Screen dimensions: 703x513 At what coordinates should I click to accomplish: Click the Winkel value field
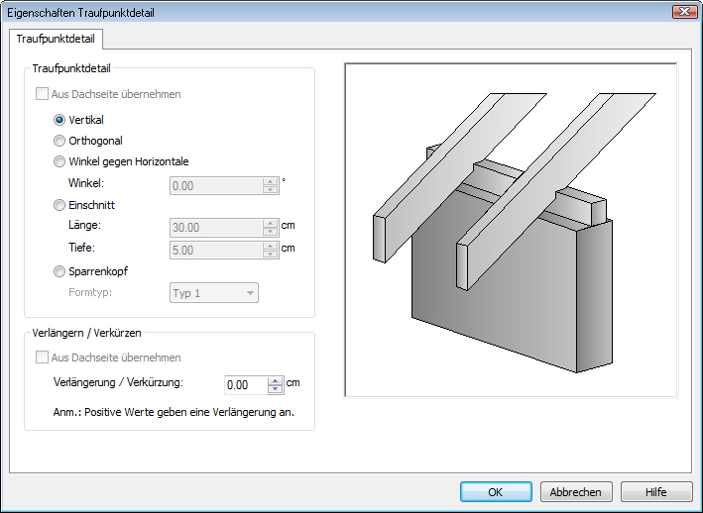tap(216, 186)
